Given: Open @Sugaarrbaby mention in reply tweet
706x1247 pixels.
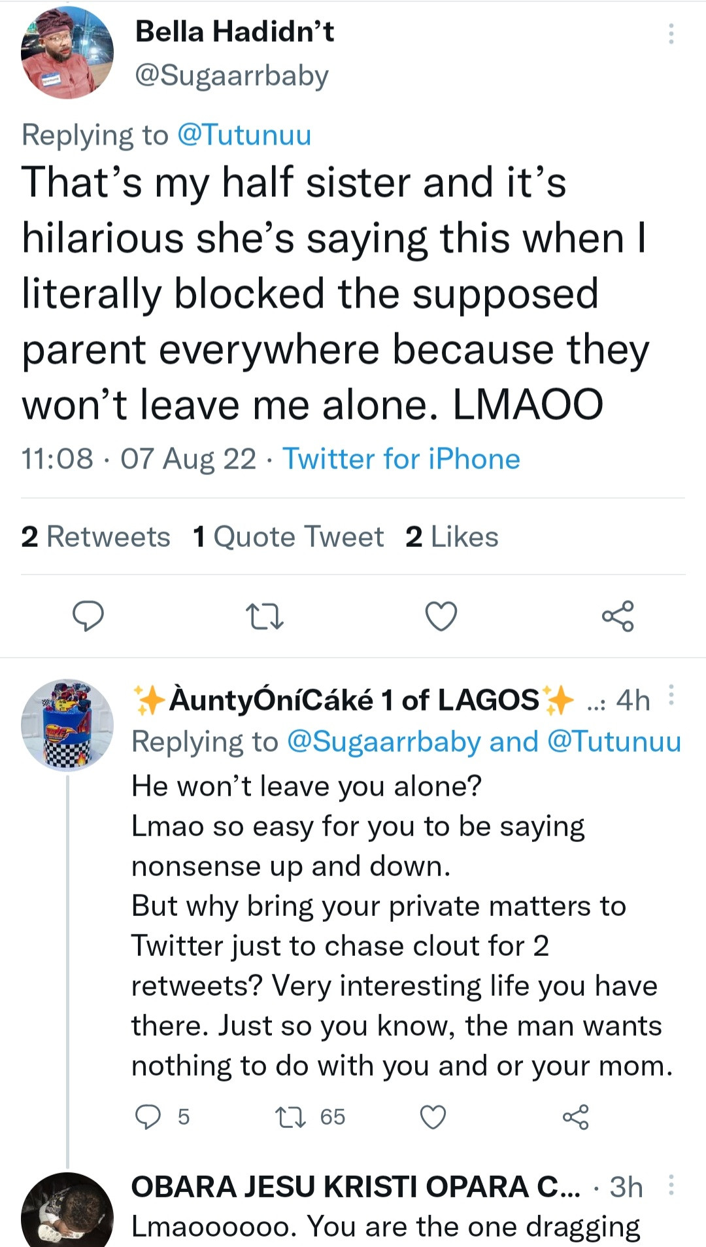Looking at the screenshot, I should pos(384,742).
